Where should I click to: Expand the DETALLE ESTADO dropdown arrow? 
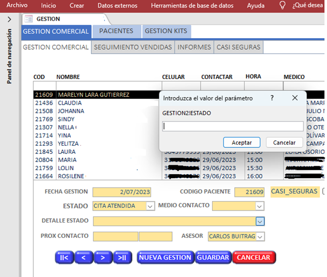click(260, 221)
